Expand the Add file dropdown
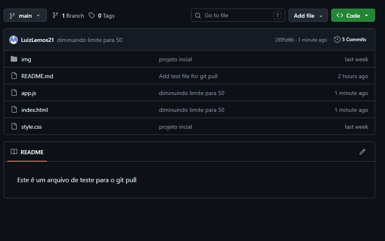 click(x=308, y=16)
